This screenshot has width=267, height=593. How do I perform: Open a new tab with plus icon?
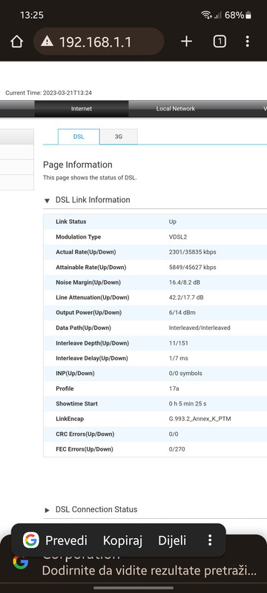pyautogui.click(x=186, y=42)
